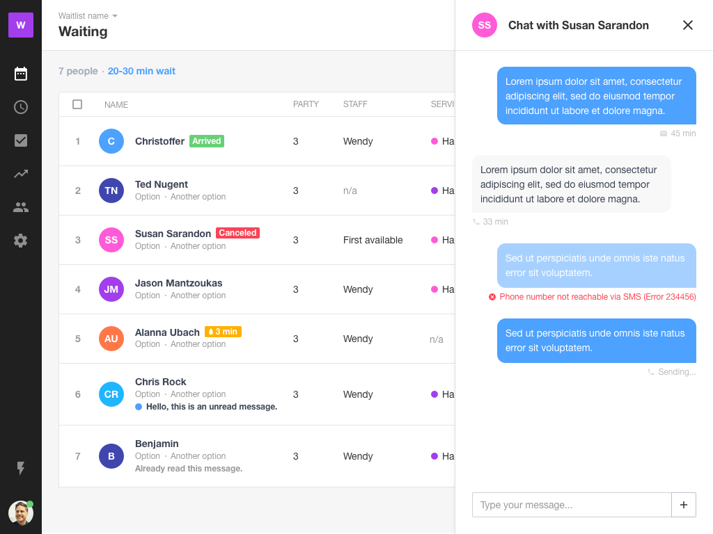Click the lightning bolt icon

[21, 469]
